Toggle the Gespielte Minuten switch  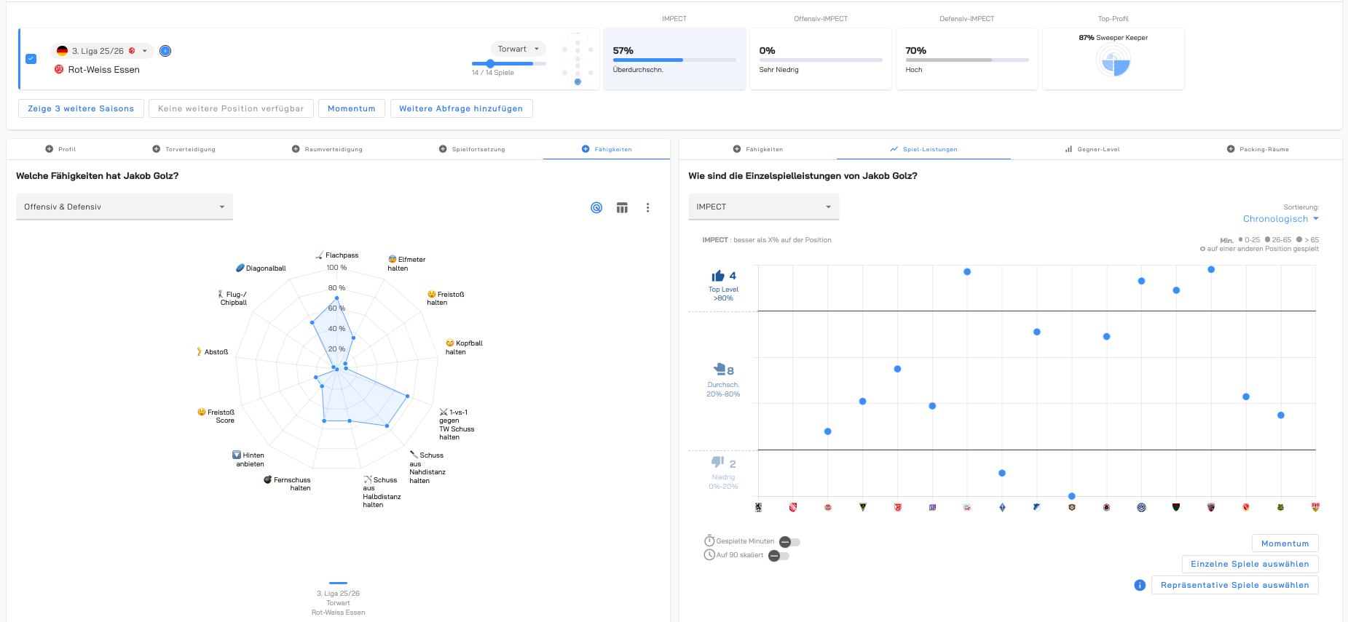789,542
